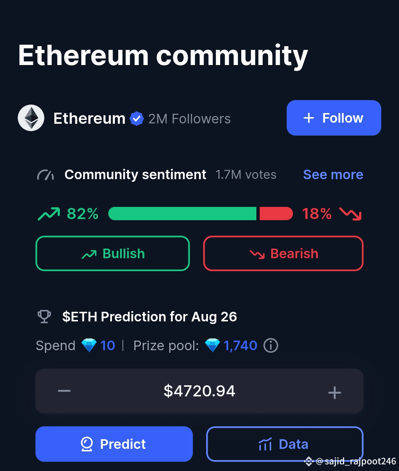
Task: Click the $4720.94 prediction price field
Action: tap(199, 391)
